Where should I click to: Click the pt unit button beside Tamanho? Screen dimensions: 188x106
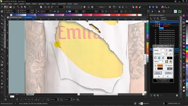click(x=170, y=54)
